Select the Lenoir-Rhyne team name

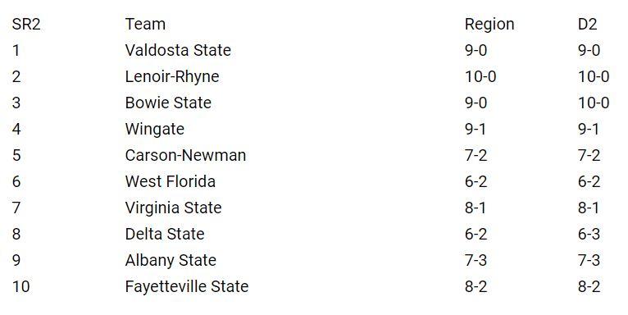[x=172, y=77]
